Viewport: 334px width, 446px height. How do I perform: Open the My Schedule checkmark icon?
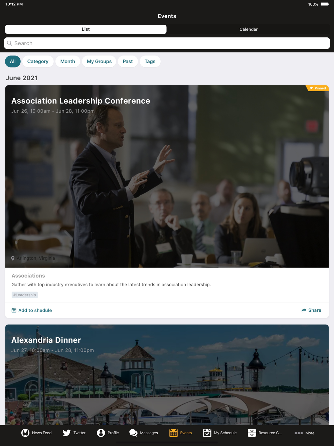click(207, 433)
